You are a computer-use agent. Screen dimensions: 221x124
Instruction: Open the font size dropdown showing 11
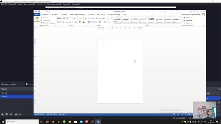(x=72, y=19)
